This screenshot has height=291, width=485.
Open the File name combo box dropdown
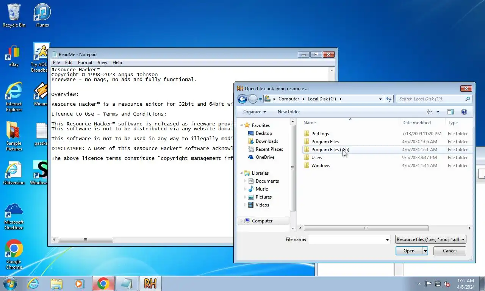[387, 239]
